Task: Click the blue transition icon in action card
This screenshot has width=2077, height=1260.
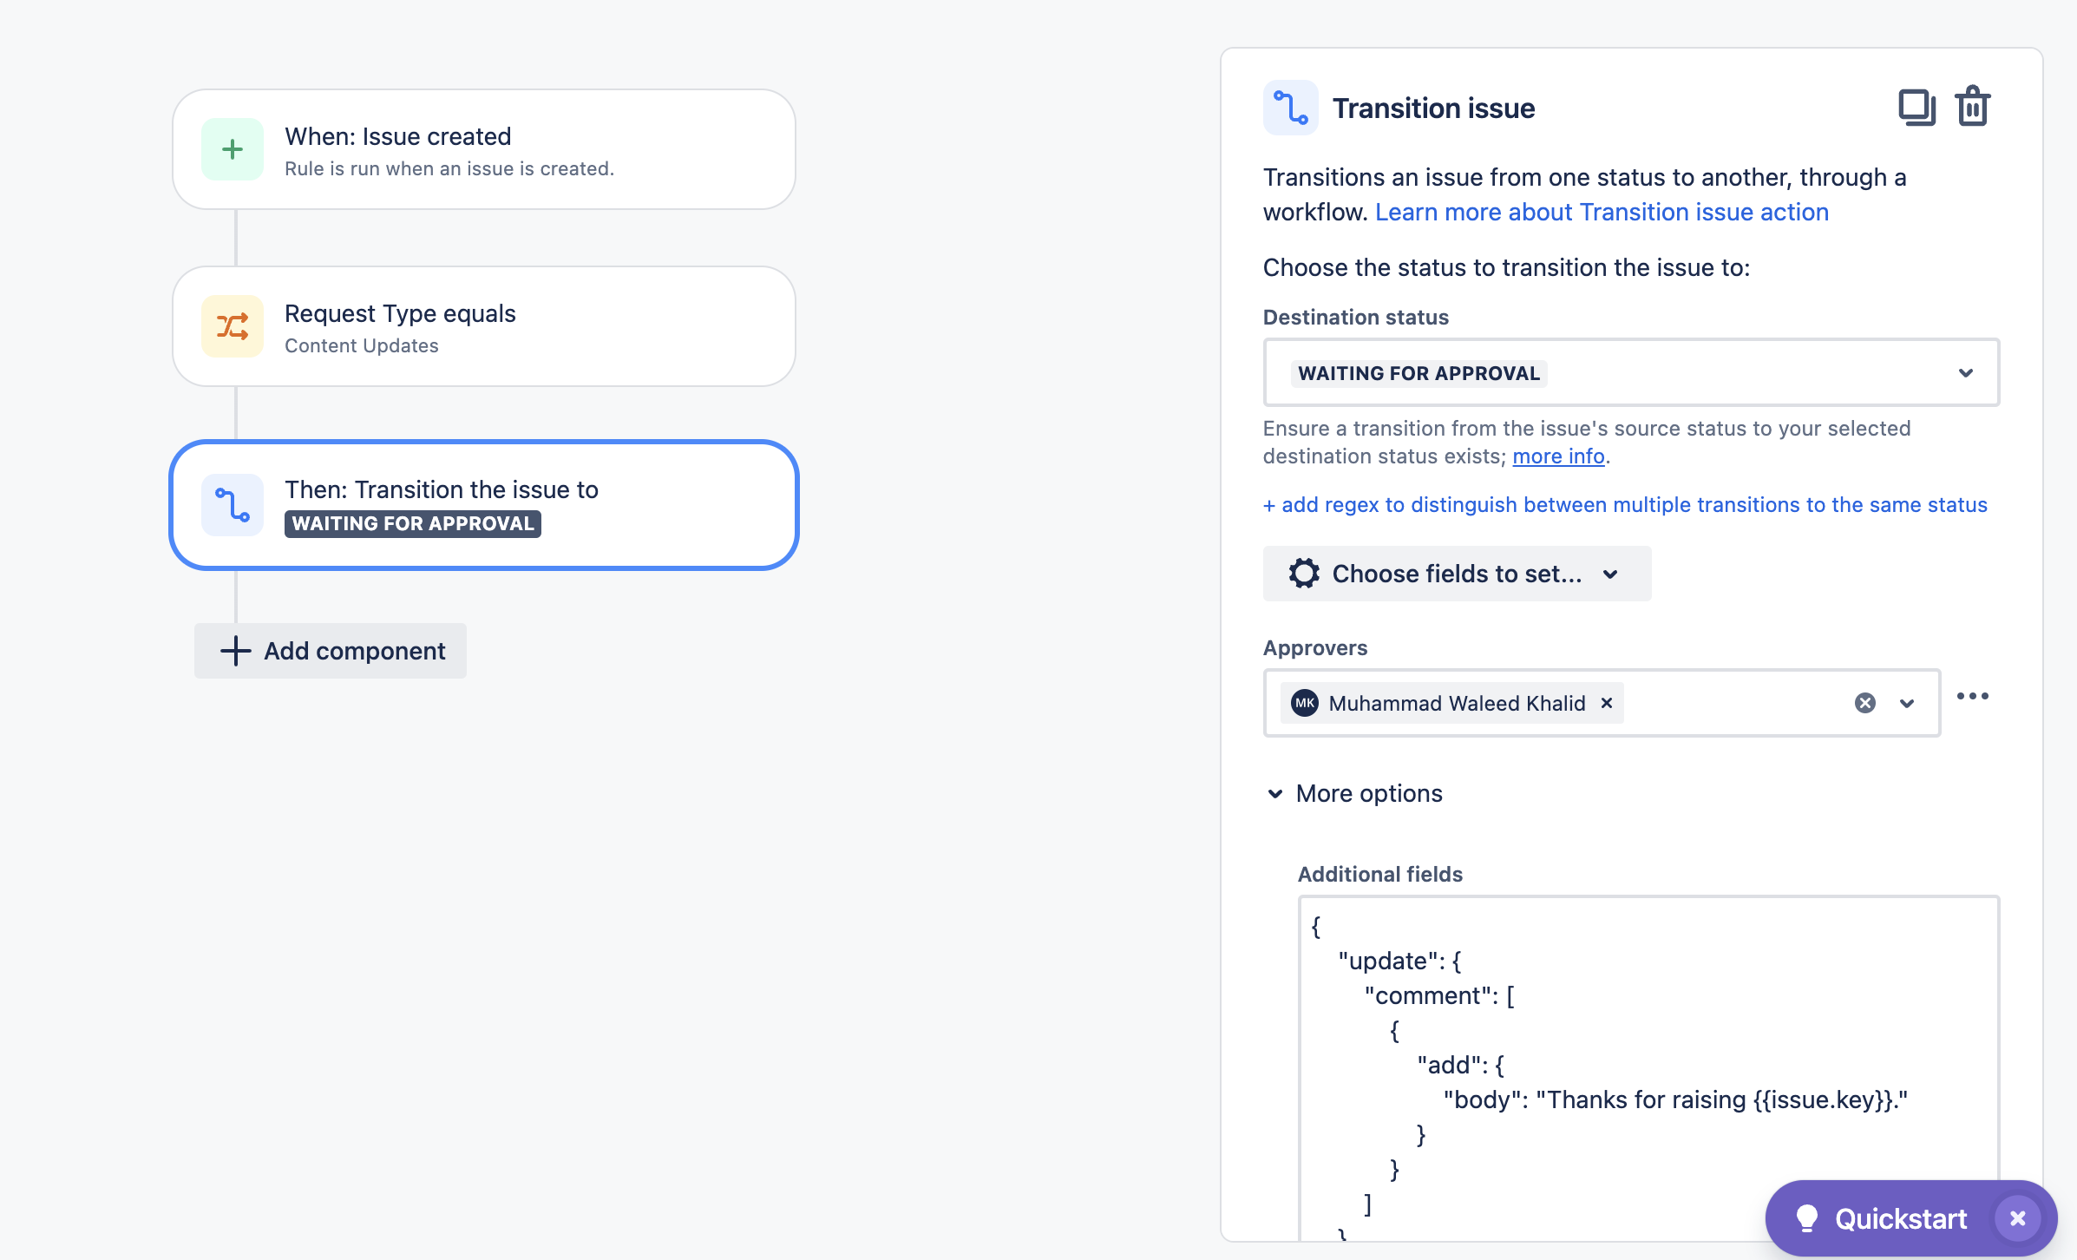Action: click(x=233, y=505)
